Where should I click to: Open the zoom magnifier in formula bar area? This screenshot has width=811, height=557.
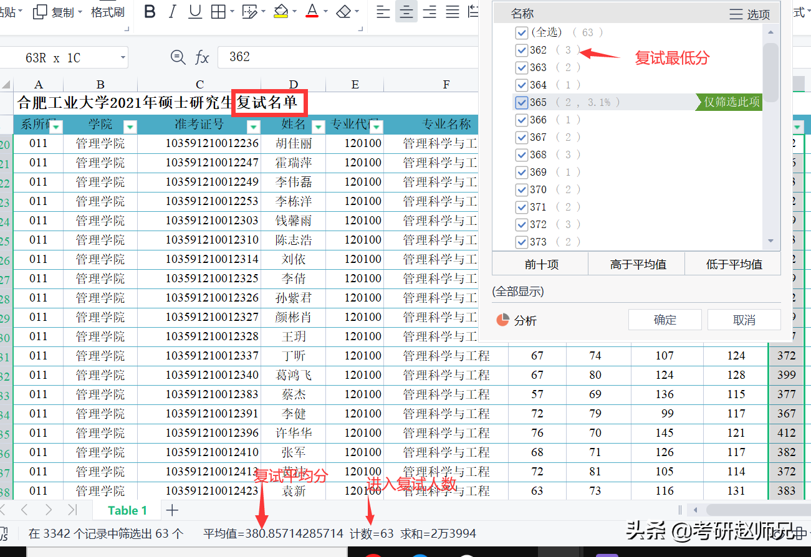tap(178, 57)
